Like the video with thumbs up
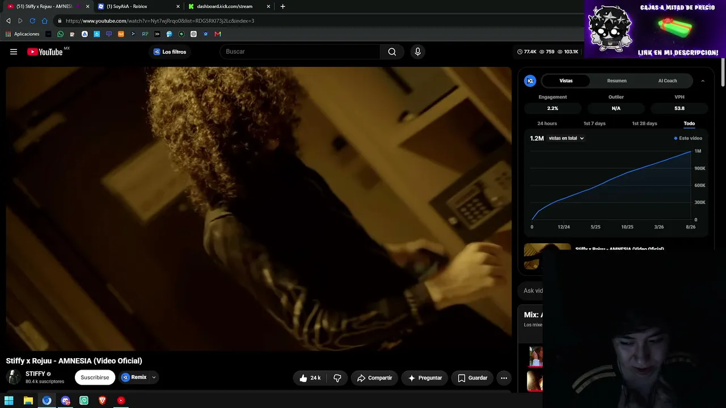Viewport: 726px width, 408px height. 310,378
